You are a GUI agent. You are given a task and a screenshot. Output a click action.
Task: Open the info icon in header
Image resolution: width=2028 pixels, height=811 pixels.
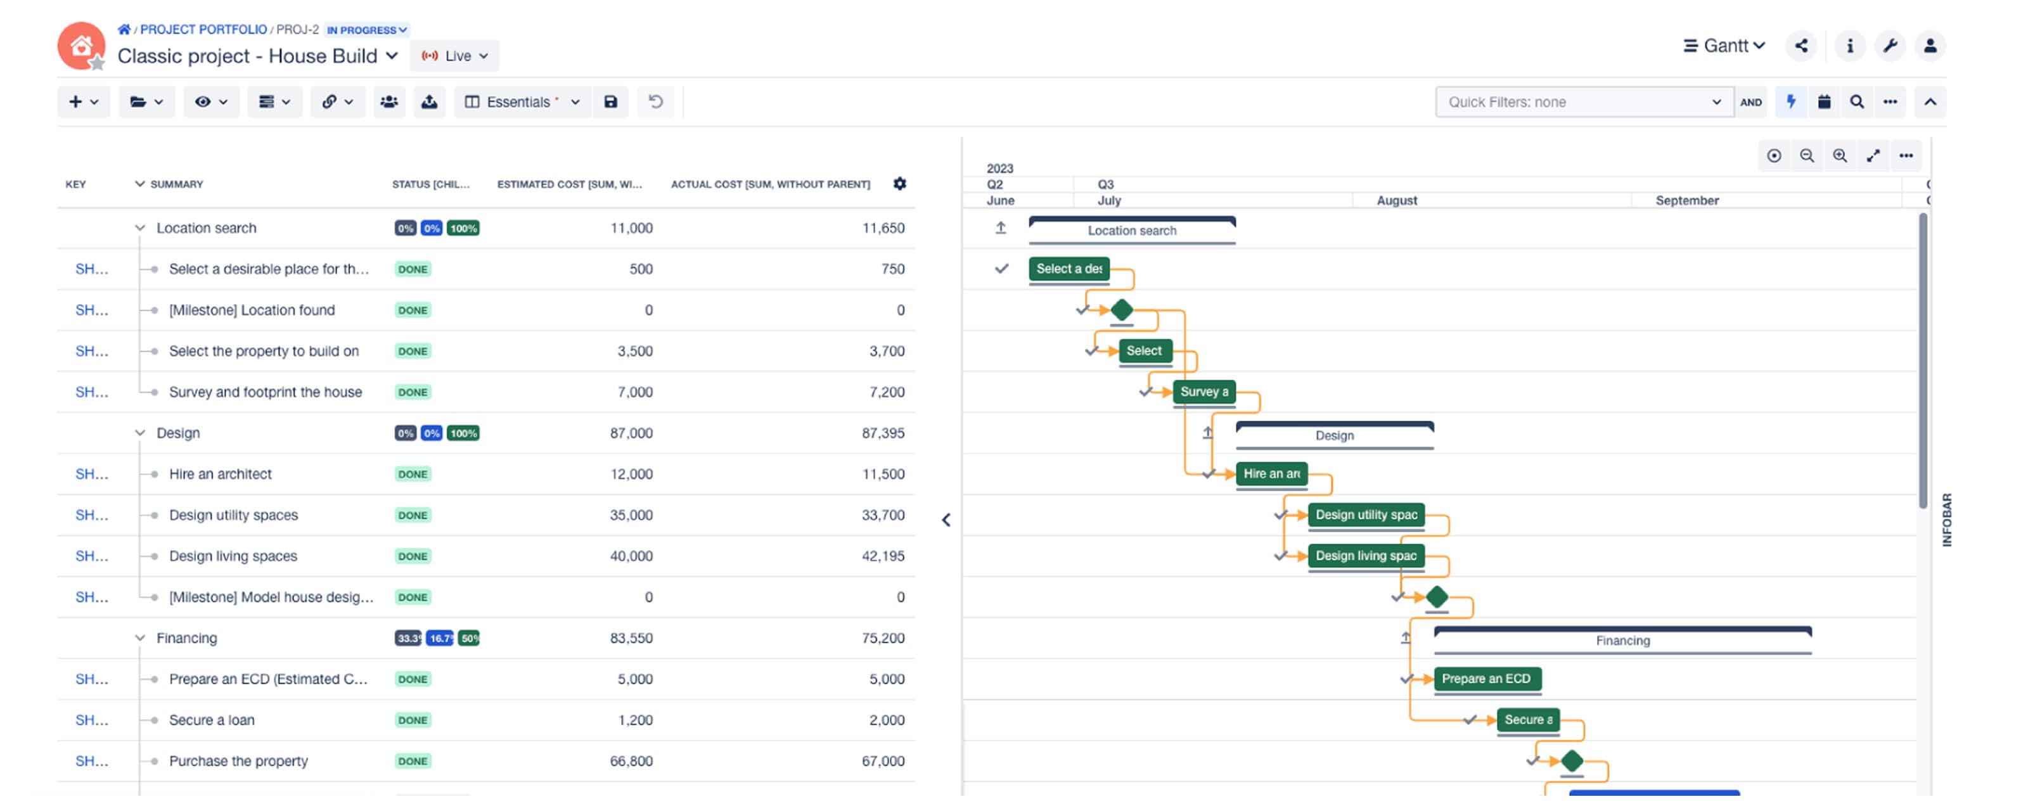(1849, 46)
